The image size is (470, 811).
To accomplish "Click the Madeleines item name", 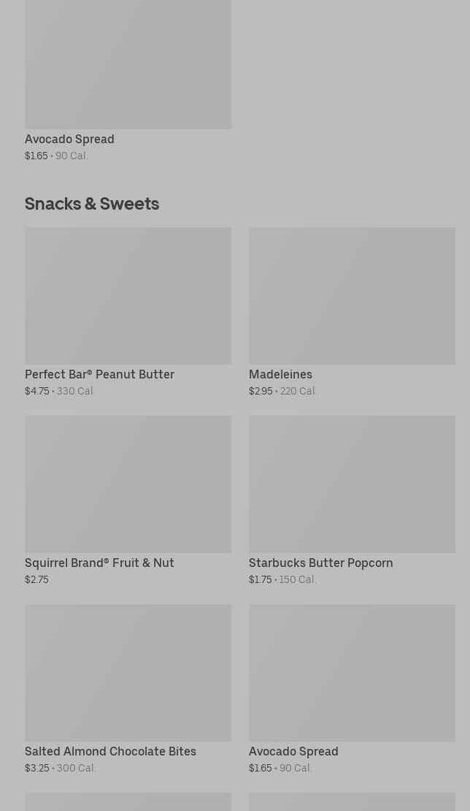I will (x=280, y=374).
